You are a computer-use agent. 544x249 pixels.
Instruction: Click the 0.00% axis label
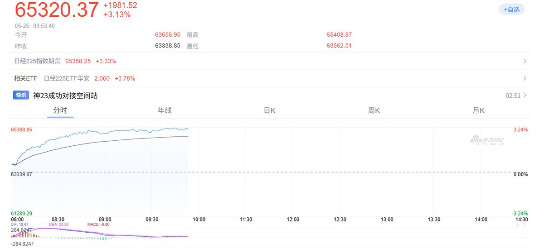tap(520, 174)
